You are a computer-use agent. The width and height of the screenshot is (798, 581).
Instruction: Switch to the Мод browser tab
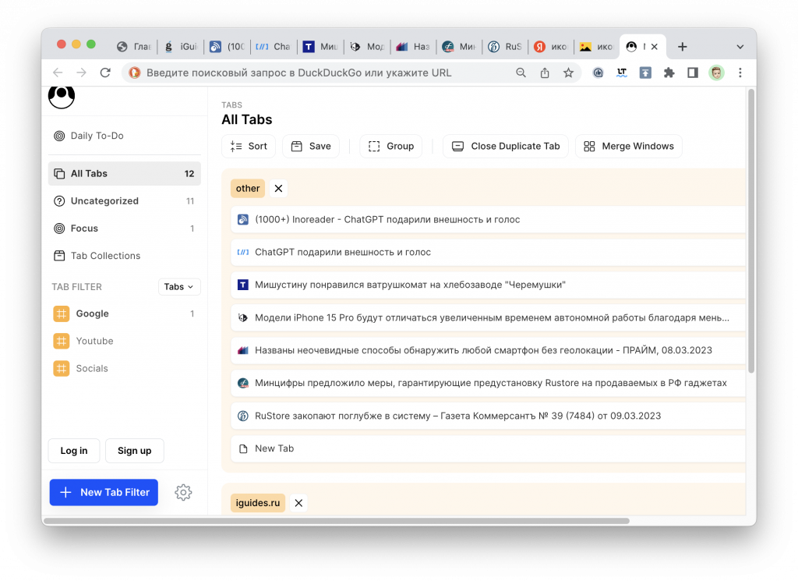tap(367, 47)
